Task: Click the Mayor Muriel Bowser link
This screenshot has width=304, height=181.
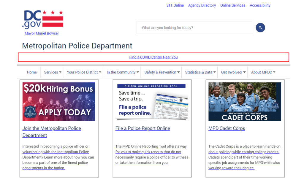Action: pyautogui.click(x=42, y=33)
